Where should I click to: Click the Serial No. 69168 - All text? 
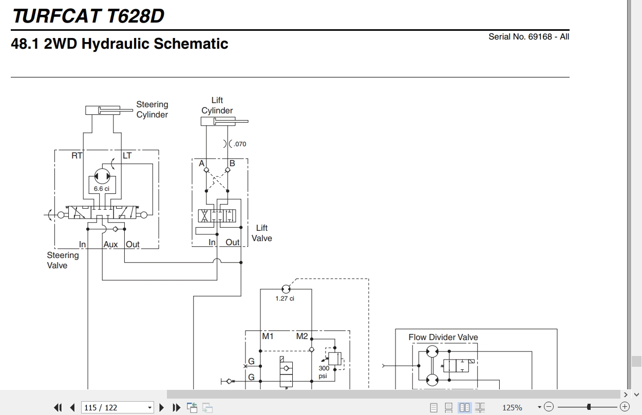click(529, 37)
